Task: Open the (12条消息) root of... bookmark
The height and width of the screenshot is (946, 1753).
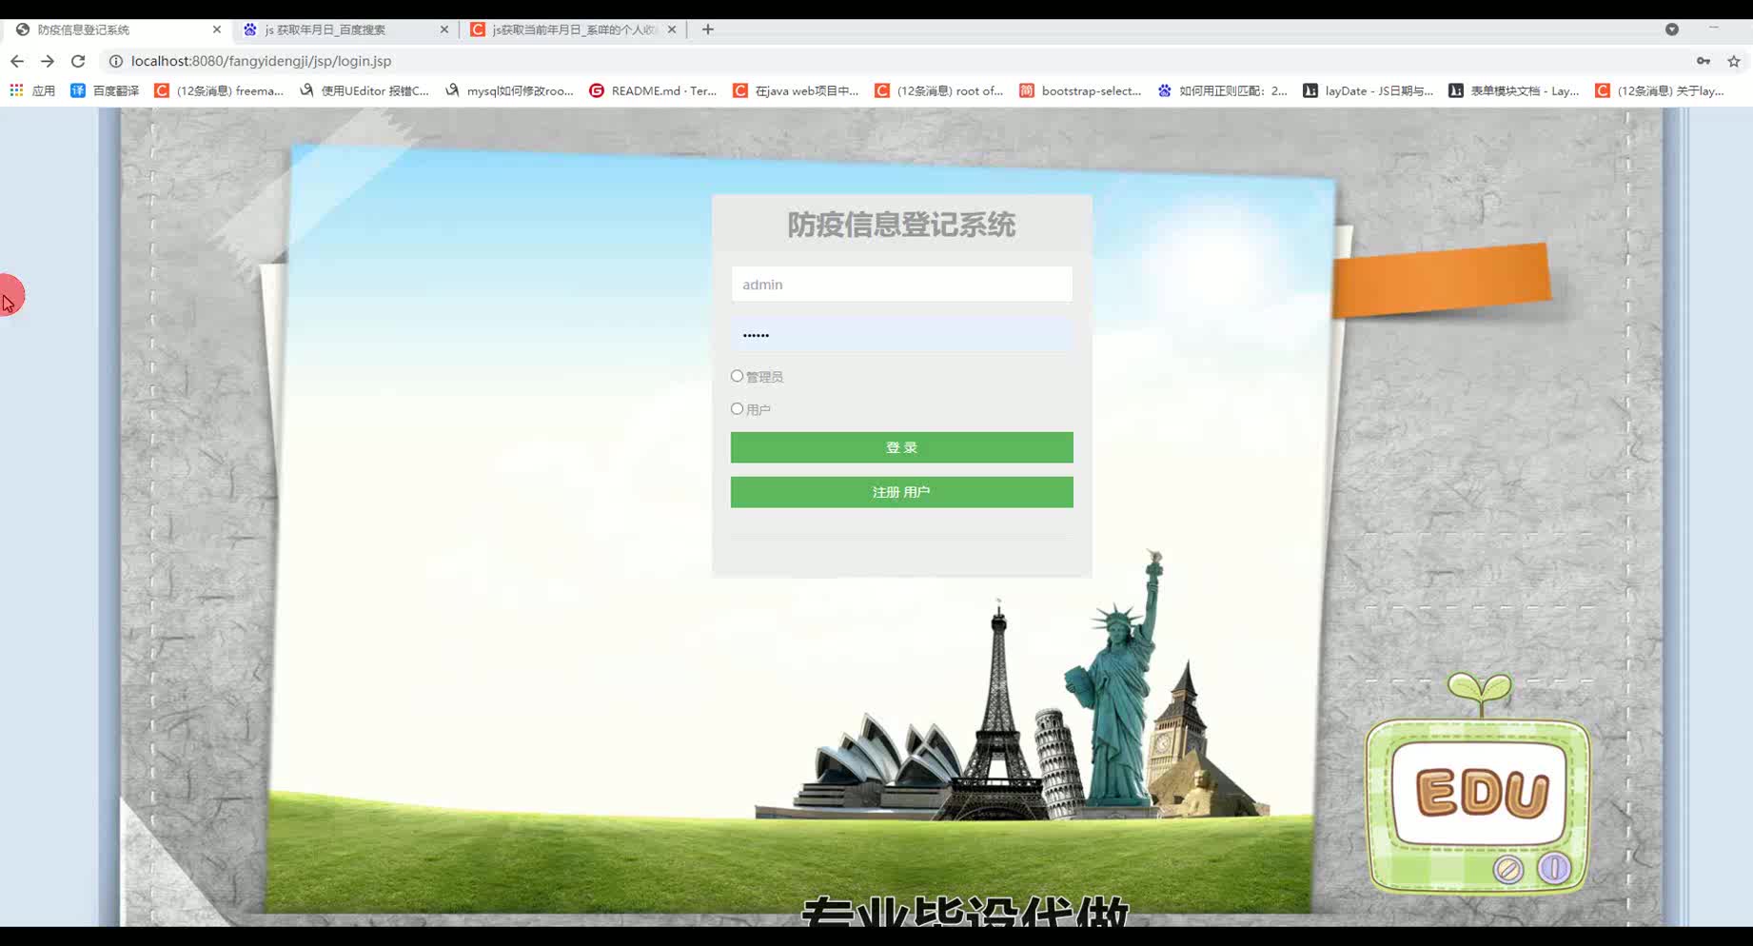Action: click(x=939, y=90)
